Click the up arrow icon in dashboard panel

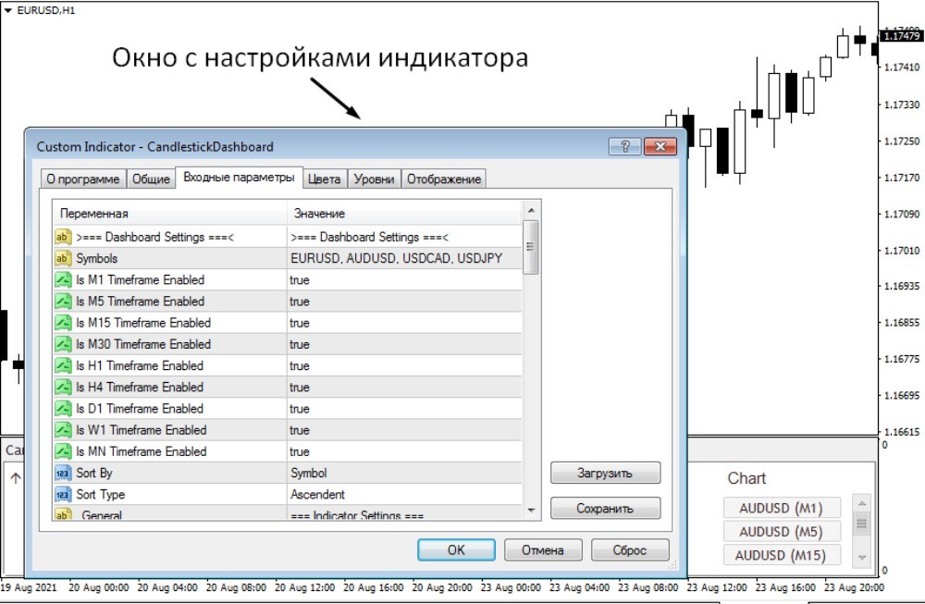click(16, 478)
